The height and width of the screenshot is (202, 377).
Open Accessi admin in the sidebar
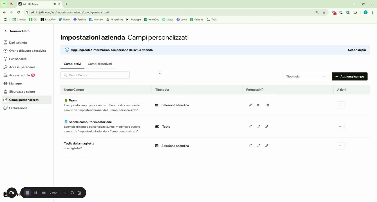pos(19,75)
